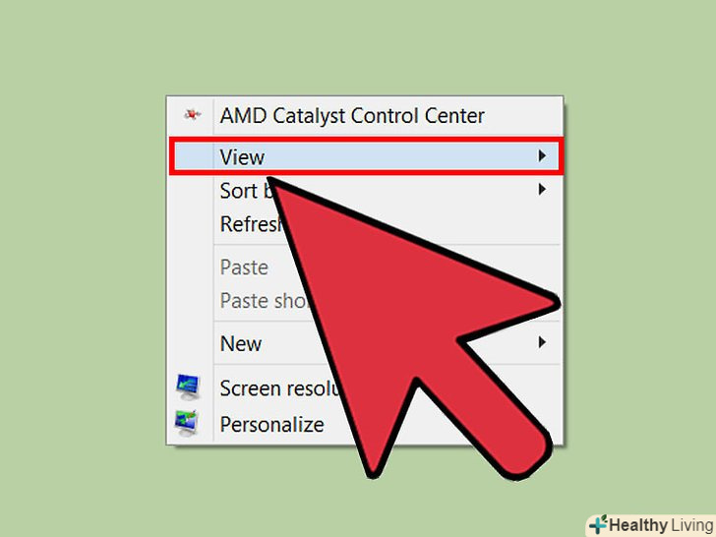The height and width of the screenshot is (537, 716).
Task: Choose Personalize from the context menu
Action: [x=271, y=425]
